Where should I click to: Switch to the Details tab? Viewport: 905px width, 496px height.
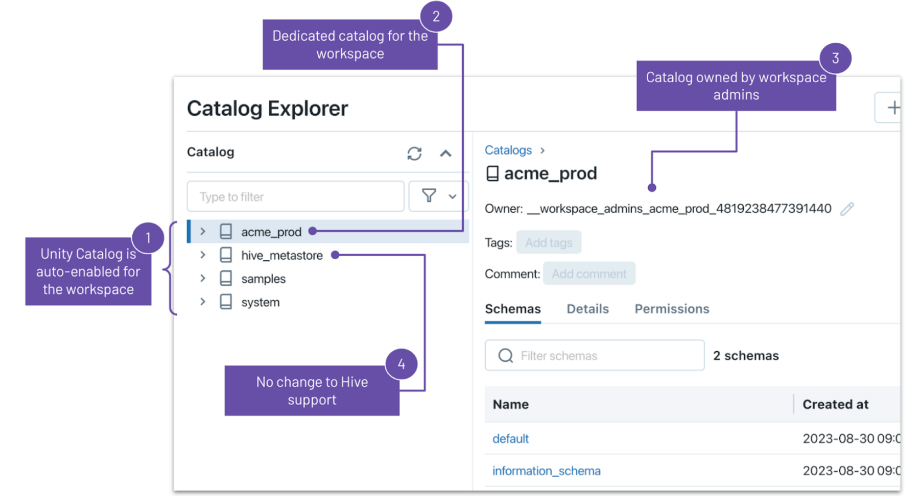click(x=587, y=309)
